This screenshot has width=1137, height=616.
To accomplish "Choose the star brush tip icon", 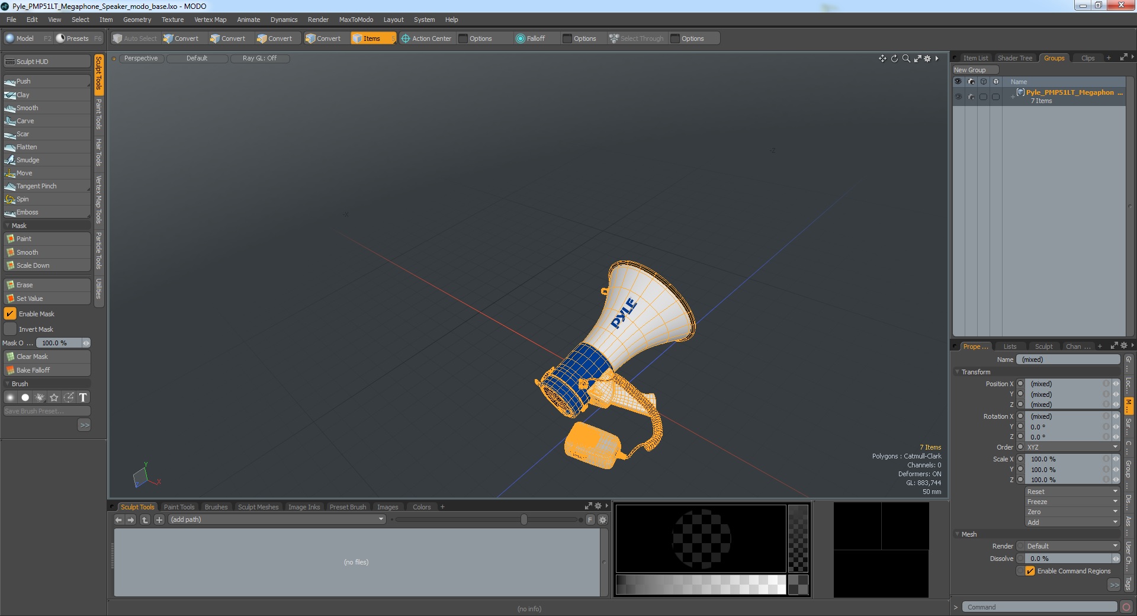I will [54, 397].
